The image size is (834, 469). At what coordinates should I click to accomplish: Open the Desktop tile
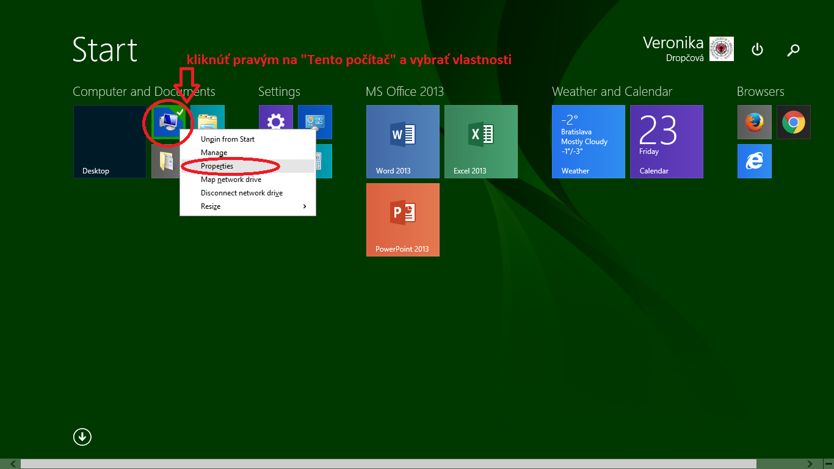(109, 142)
